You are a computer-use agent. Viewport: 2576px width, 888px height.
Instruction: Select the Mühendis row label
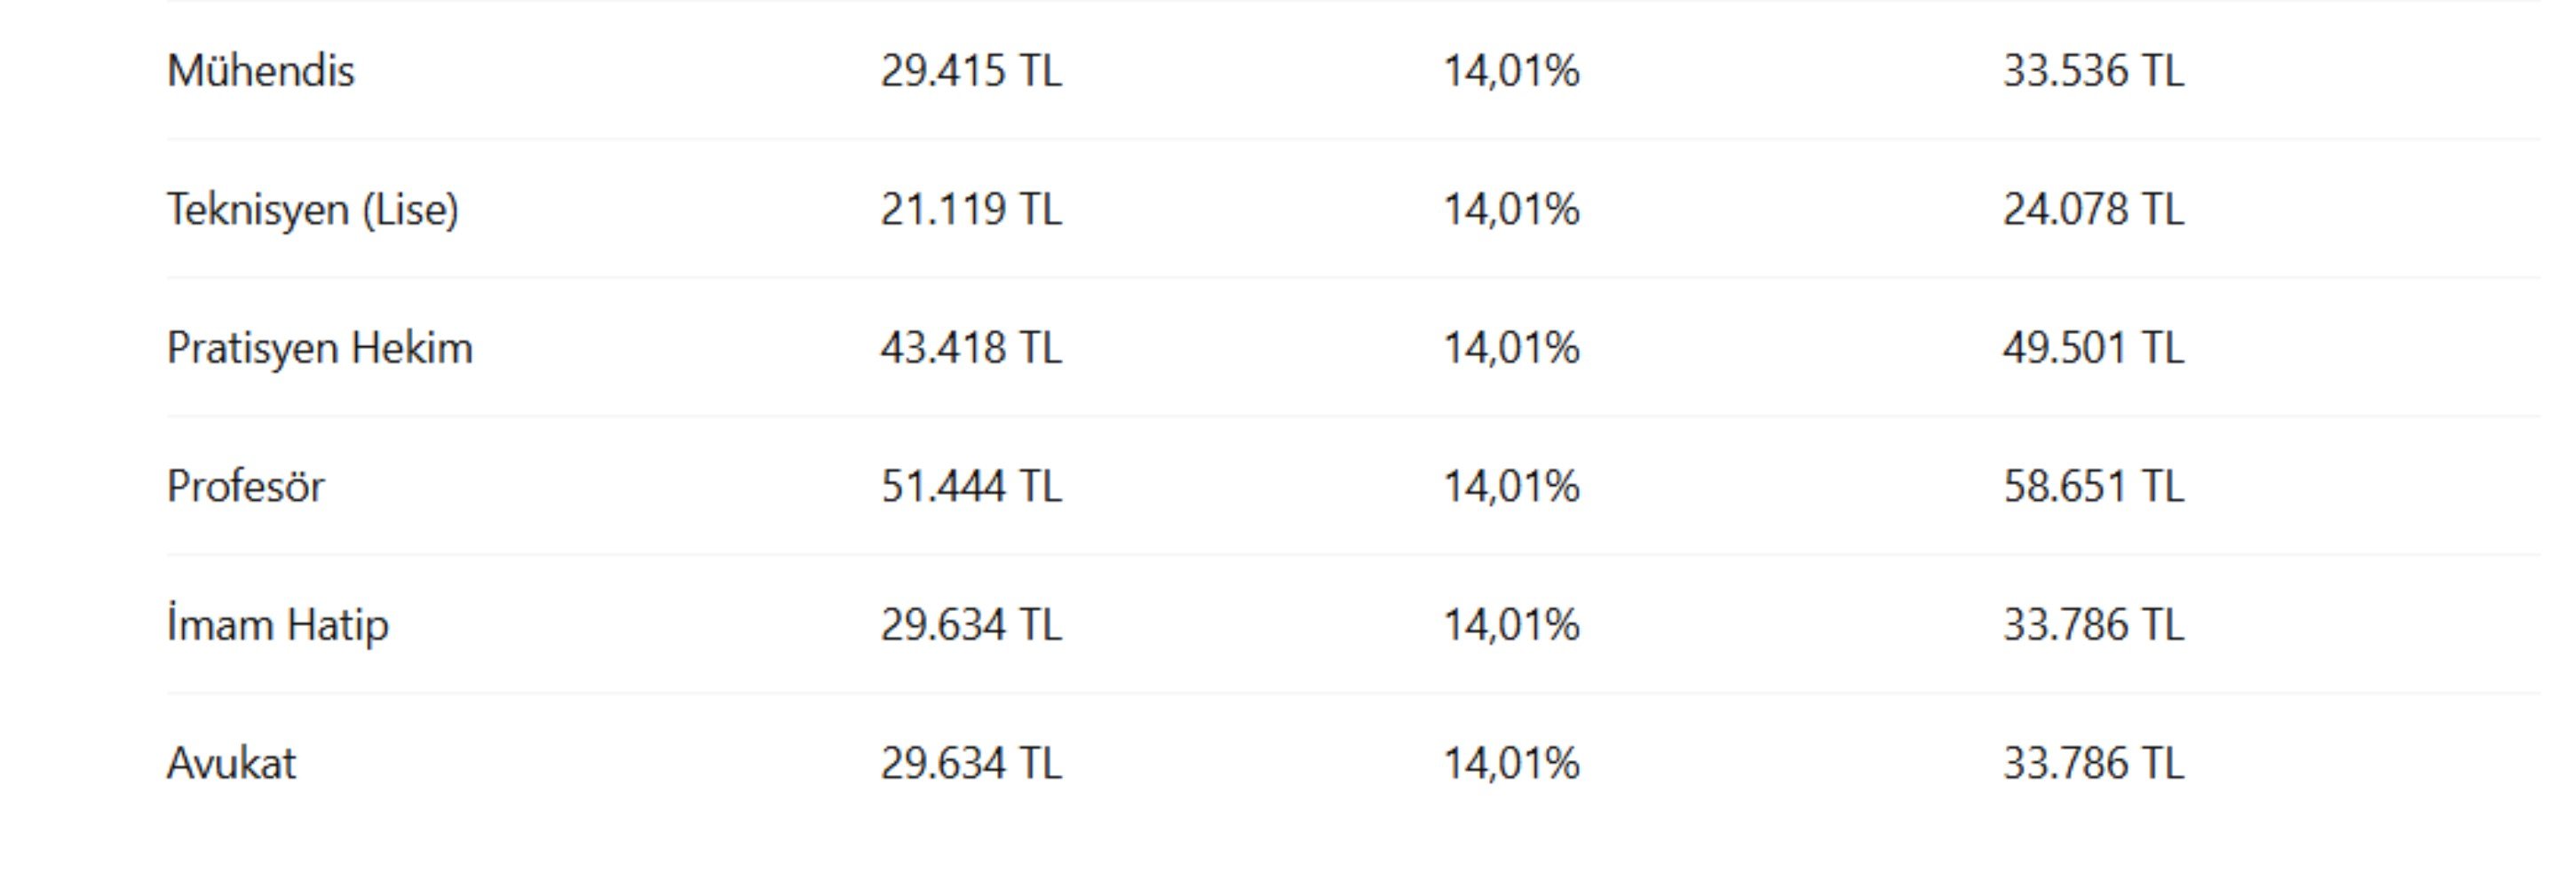pyautogui.click(x=260, y=71)
